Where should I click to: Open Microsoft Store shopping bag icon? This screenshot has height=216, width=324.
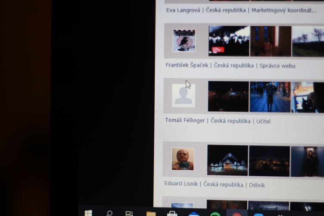172,214
